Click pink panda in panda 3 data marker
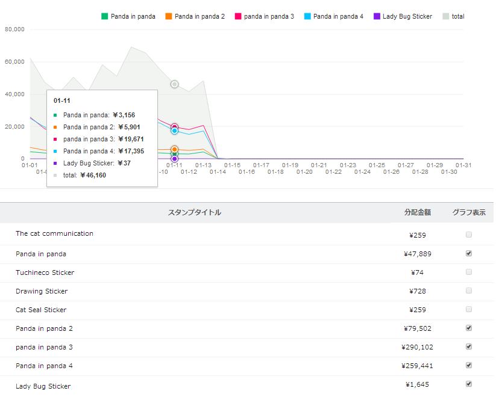496x397 pixels. click(x=174, y=127)
